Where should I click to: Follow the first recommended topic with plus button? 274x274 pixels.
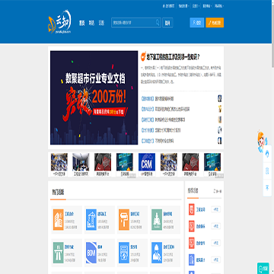(215, 209)
